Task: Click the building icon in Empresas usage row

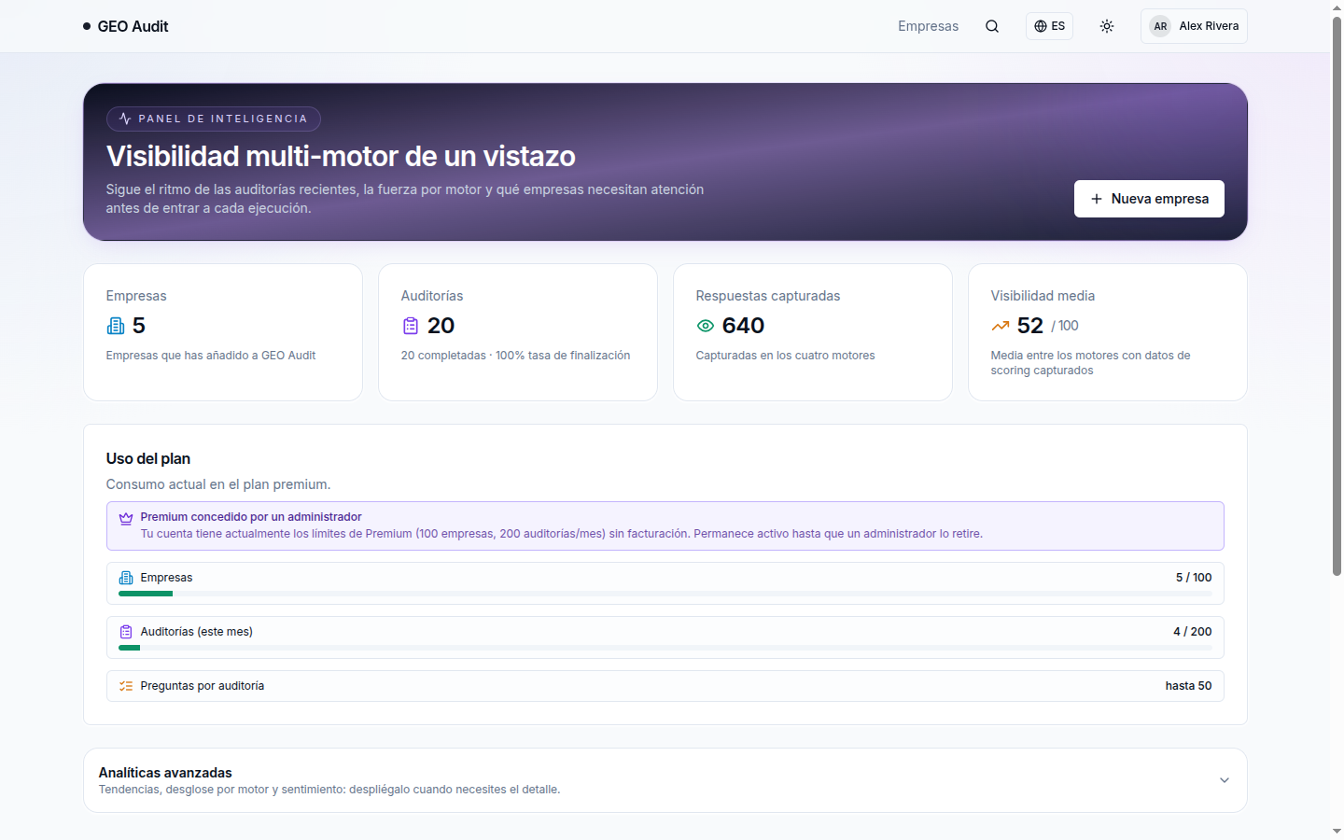Action: tap(126, 578)
